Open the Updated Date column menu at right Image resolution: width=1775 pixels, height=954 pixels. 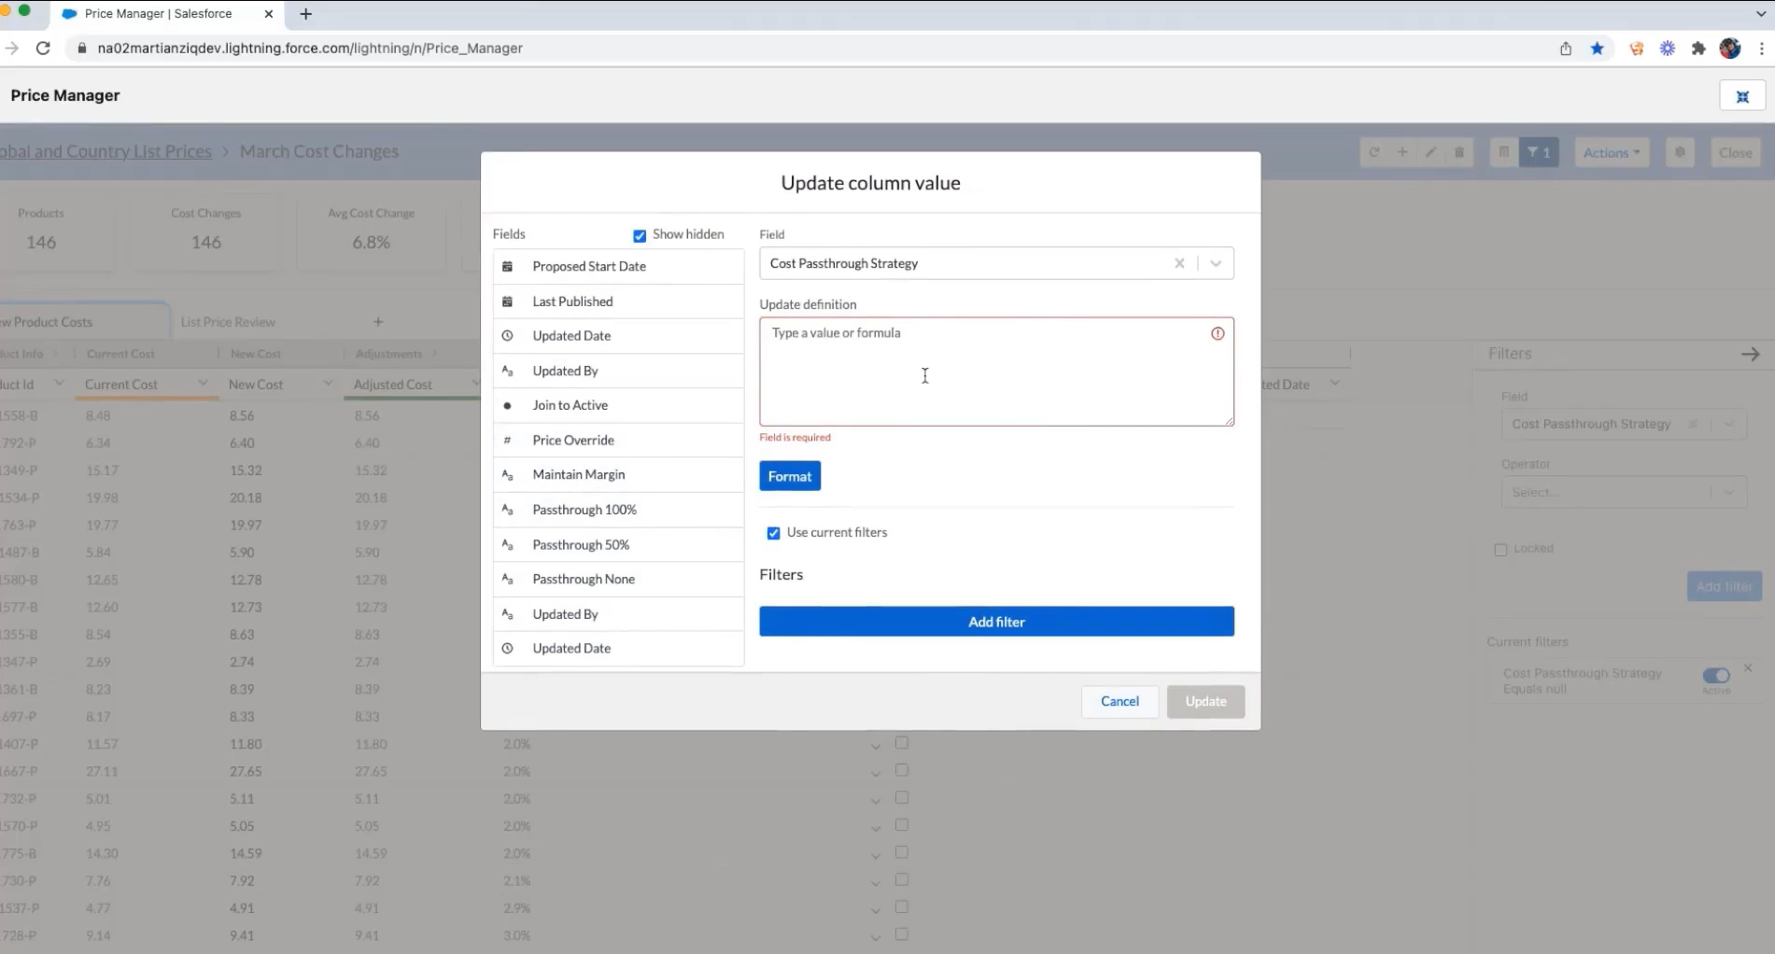pyautogui.click(x=1335, y=384)
